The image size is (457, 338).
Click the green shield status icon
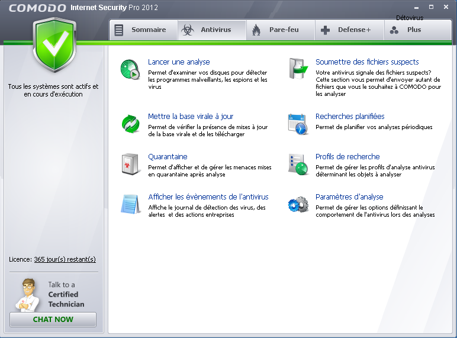[x=54, y=45]
